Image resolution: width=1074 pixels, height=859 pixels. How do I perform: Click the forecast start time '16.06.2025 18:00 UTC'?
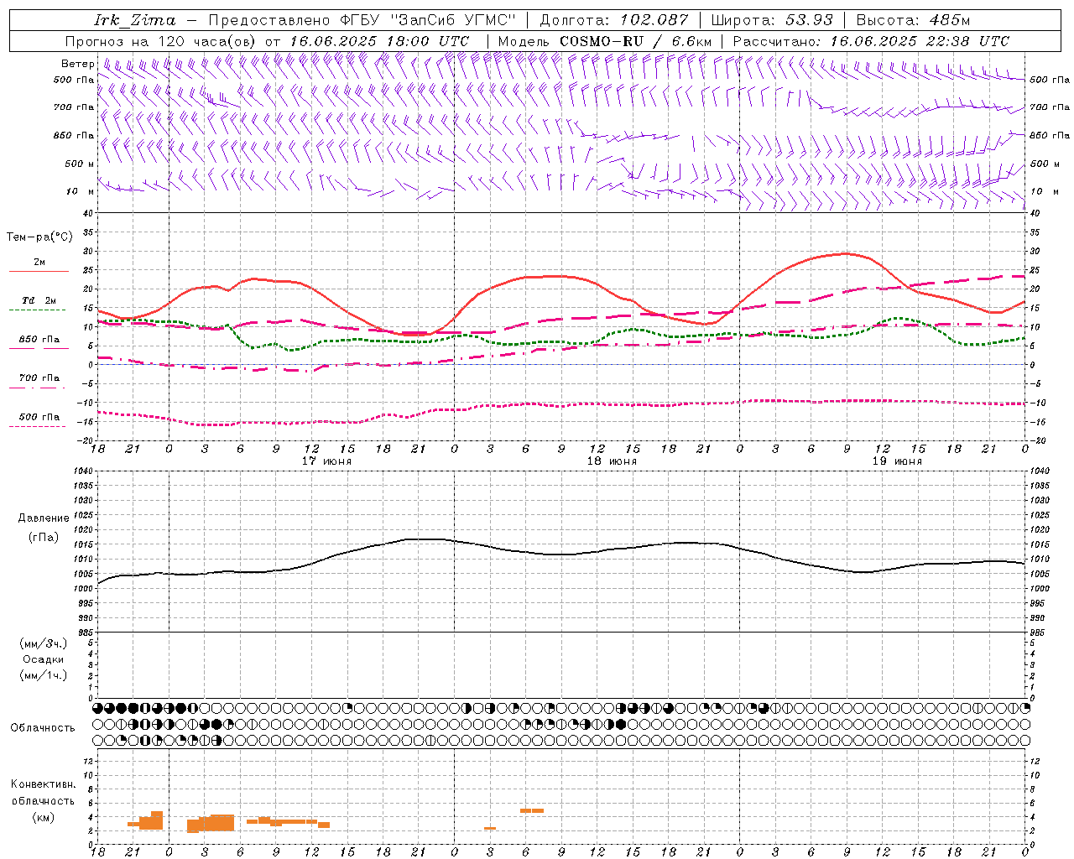379,41
